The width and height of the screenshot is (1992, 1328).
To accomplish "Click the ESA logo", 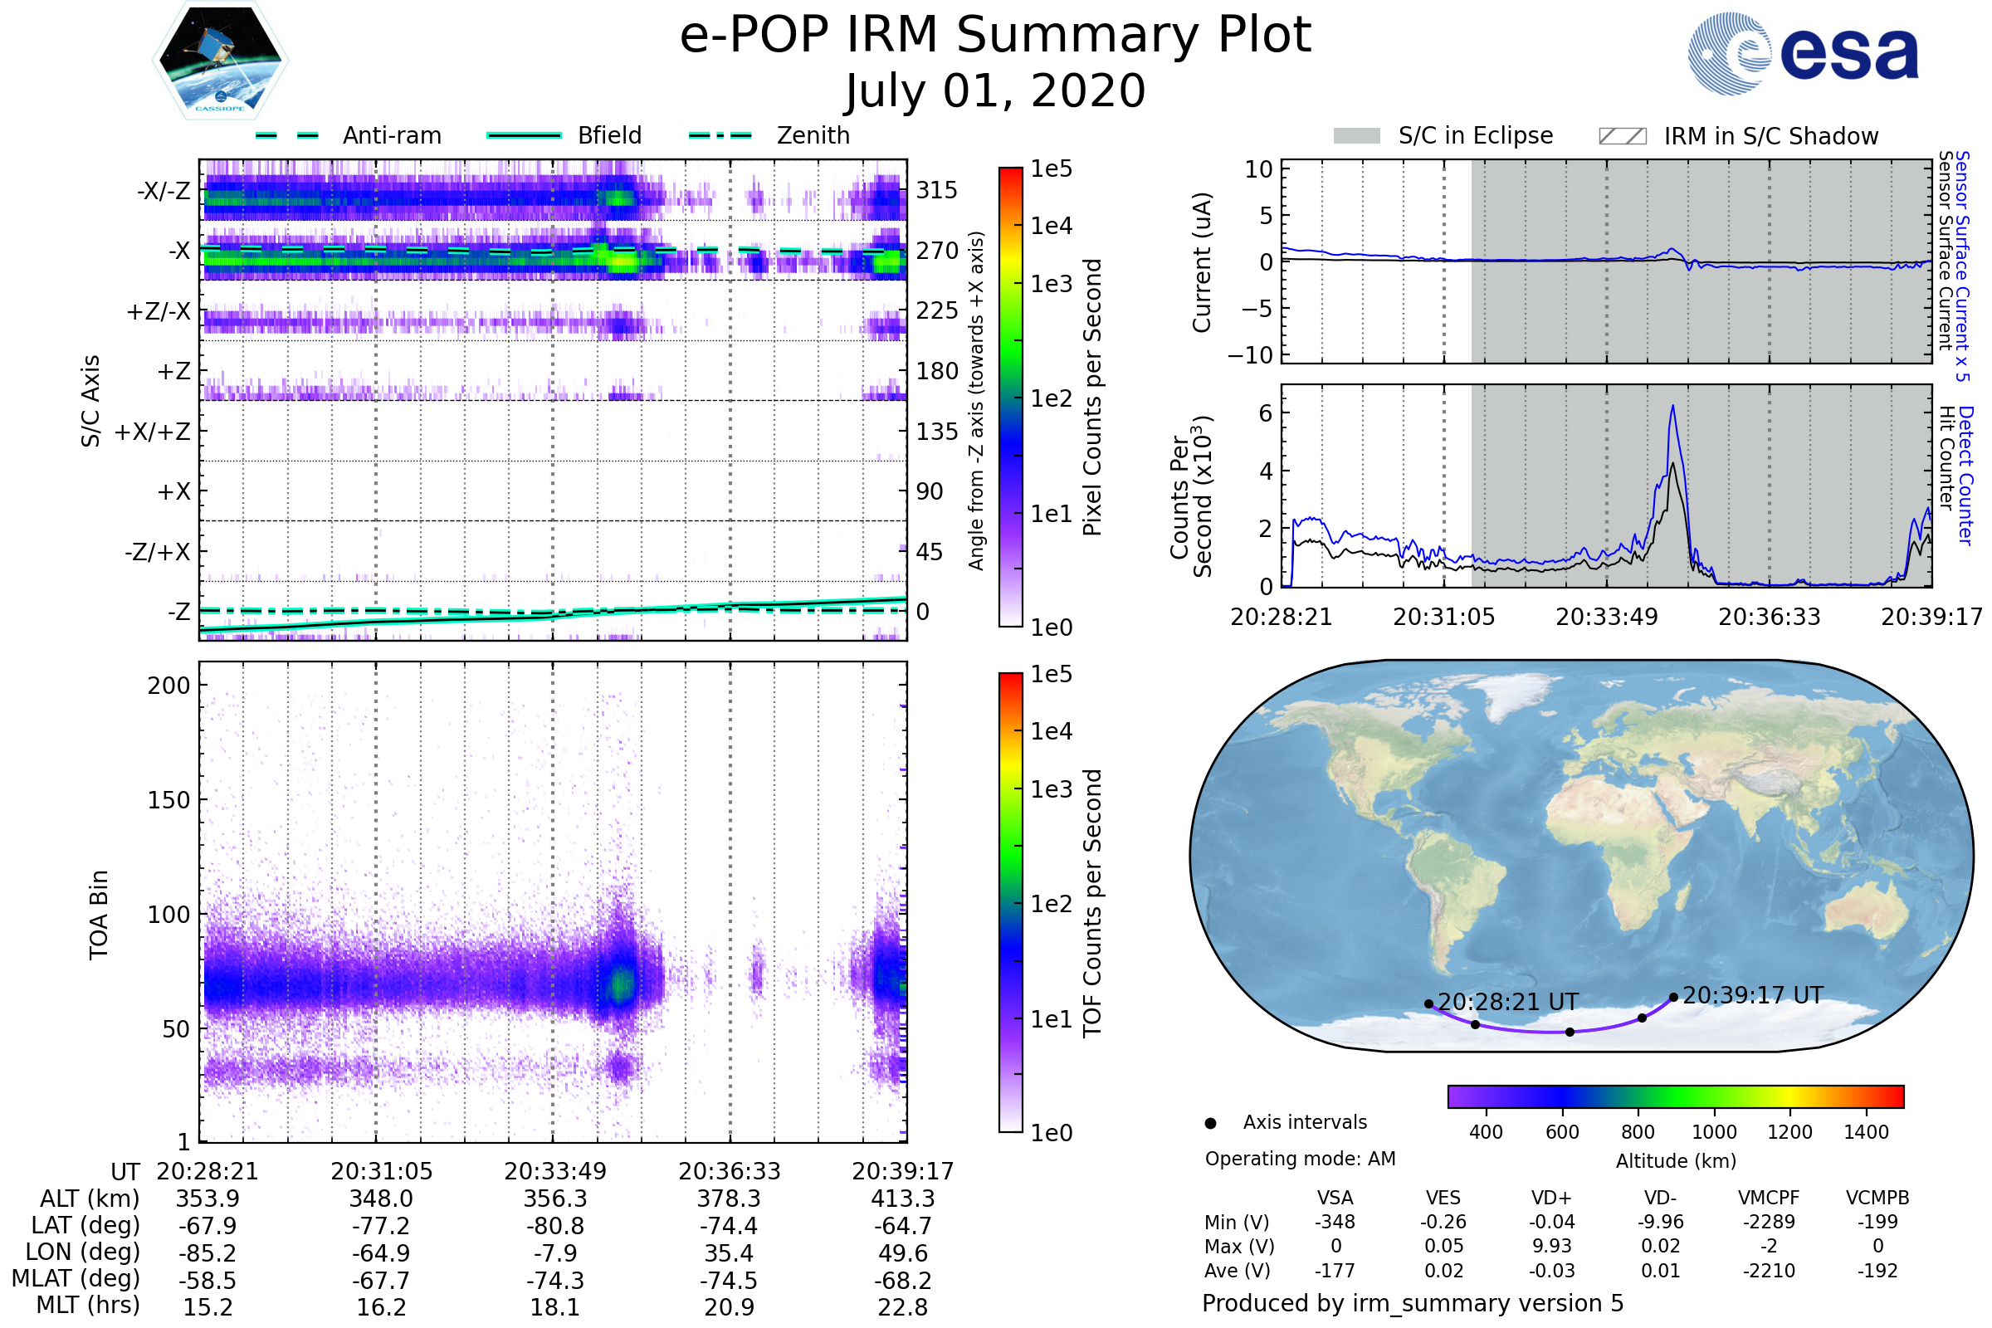I will pos(1802,53).
